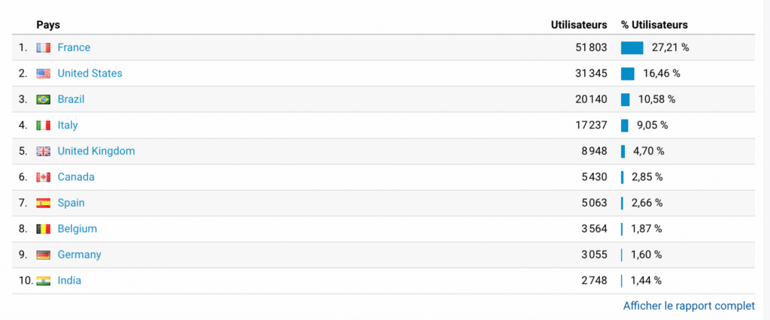Click the India flag icon

click(x=43, y=281)
